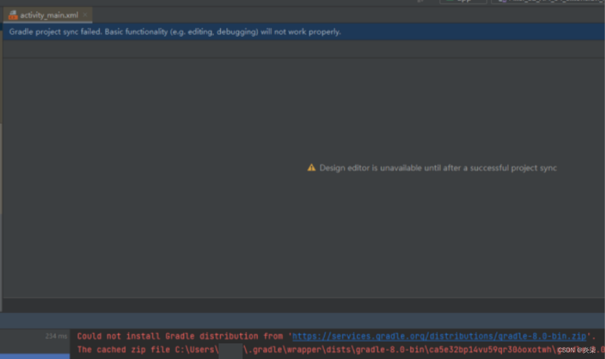
Task: Open the gradle-8.0-bin.zip distribution link
Action: (x=438, y=336)
